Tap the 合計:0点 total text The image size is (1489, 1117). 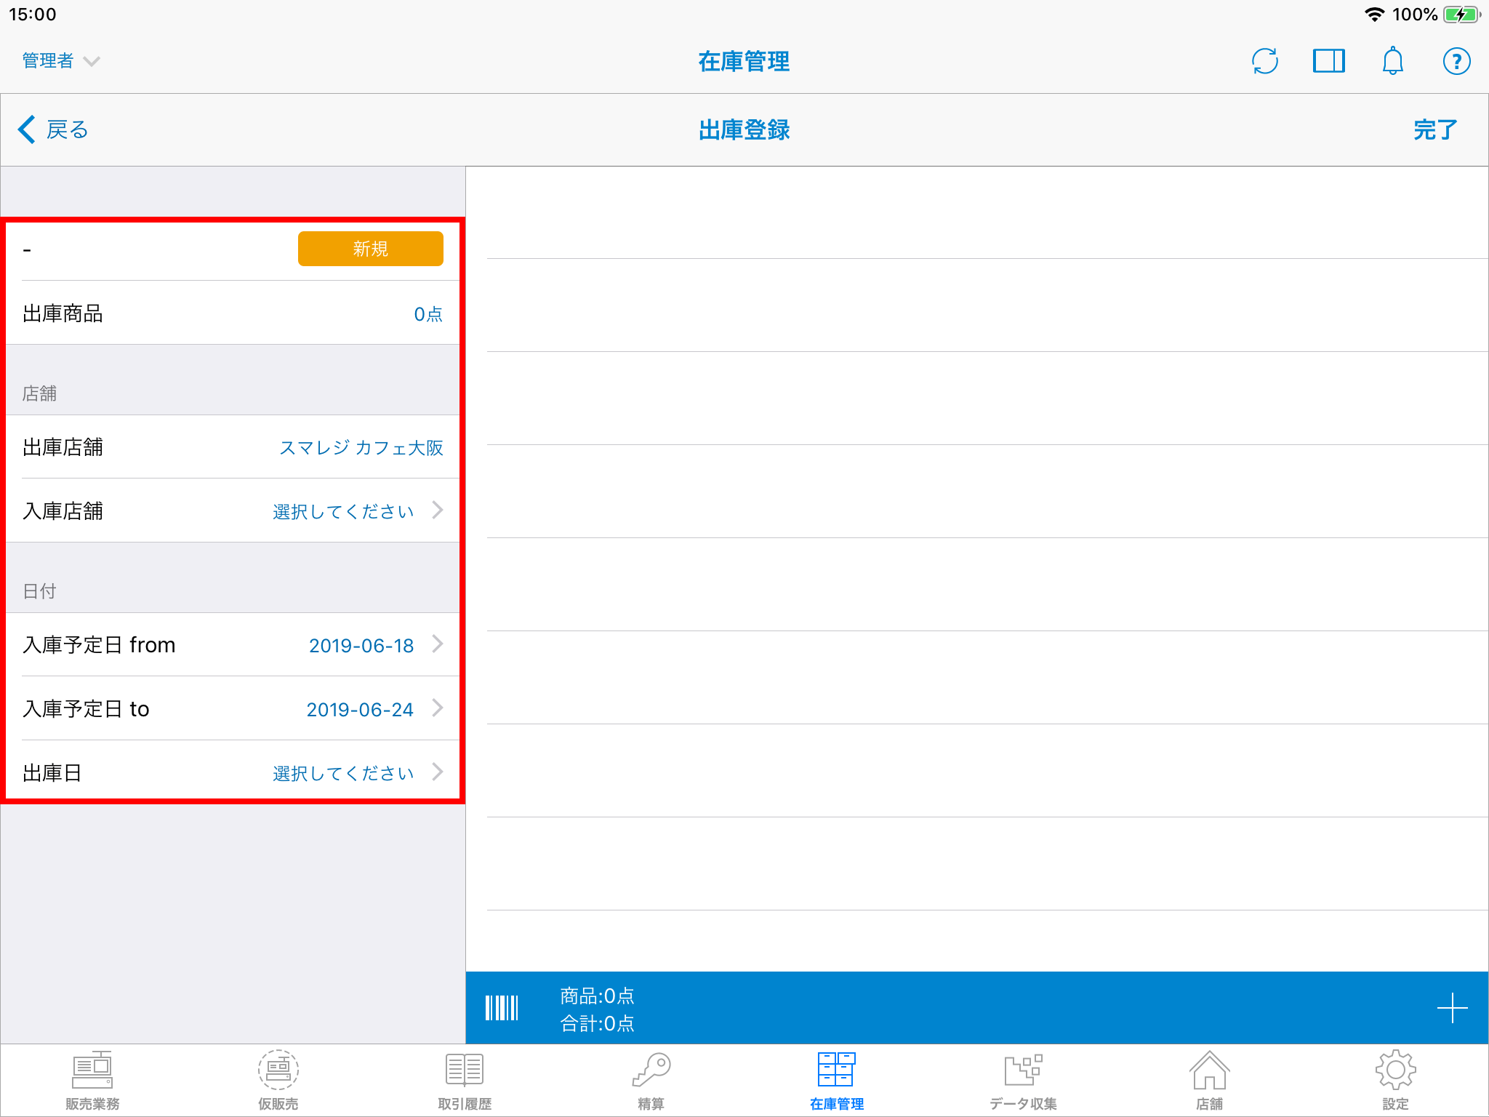tap(597, 1023)
